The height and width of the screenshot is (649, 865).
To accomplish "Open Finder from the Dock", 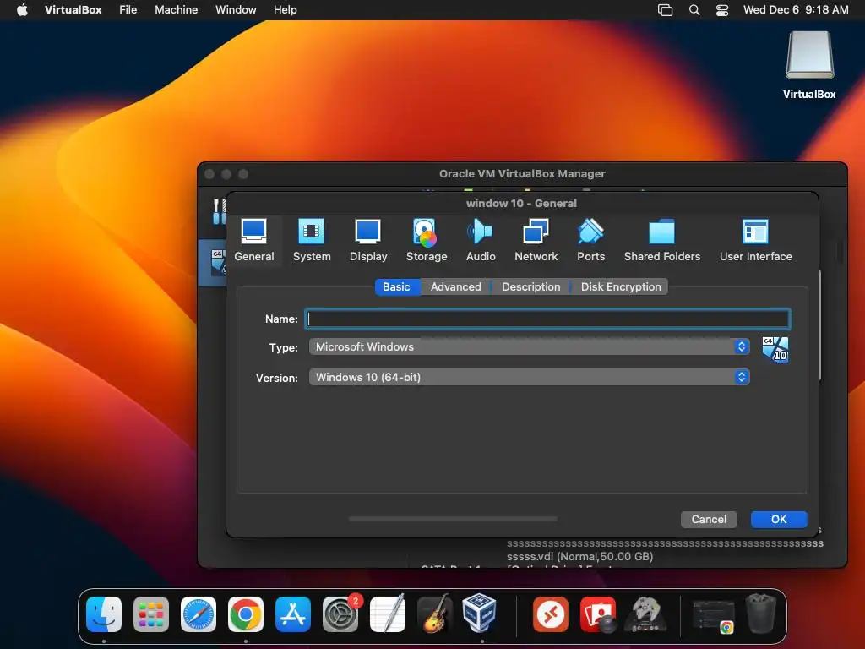I will click(104, 614).
